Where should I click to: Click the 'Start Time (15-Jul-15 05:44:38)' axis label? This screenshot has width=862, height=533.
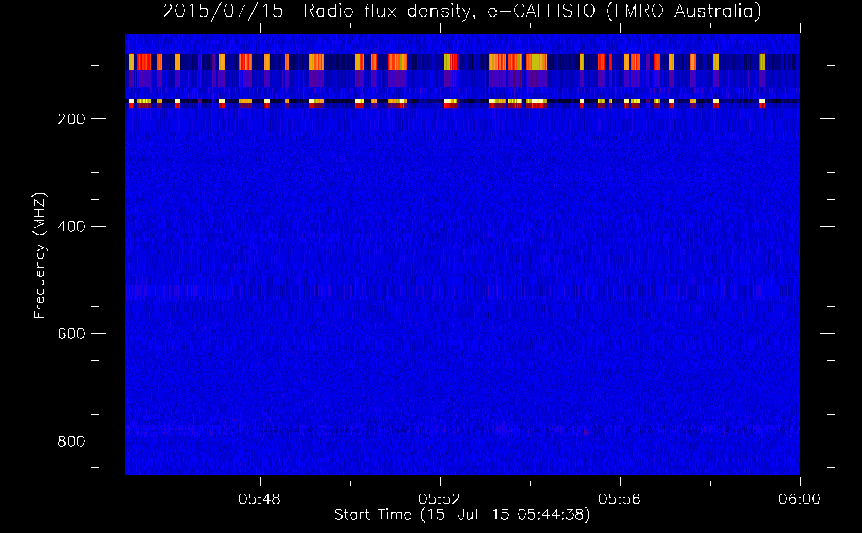(462, 515)
